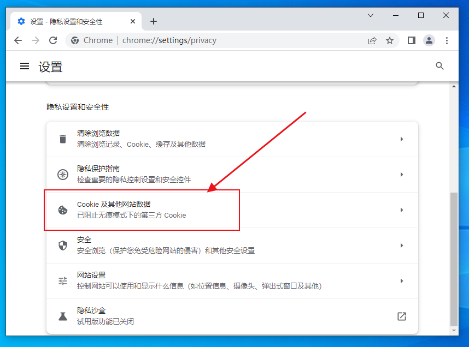Search settings with the magnifier icon
The image size is (469, 347).
coord(439,66)
